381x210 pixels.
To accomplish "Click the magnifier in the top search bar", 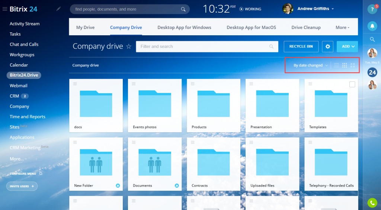I will point(183,9).
